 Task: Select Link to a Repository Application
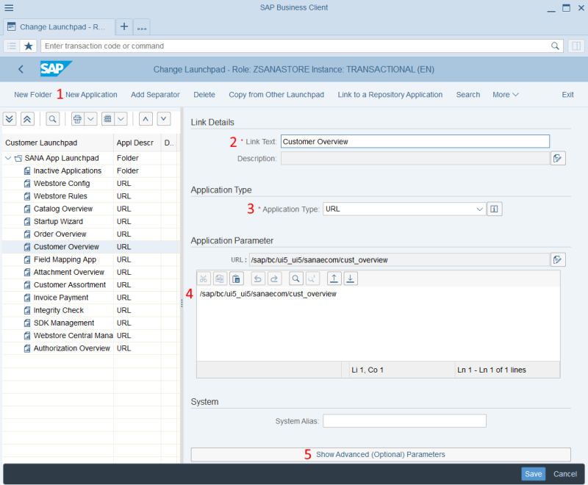[390, 95]
